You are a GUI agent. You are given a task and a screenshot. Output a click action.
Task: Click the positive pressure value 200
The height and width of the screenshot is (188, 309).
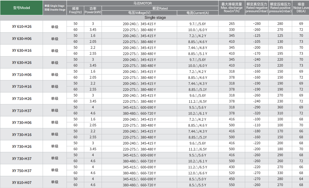pos(280,143)
